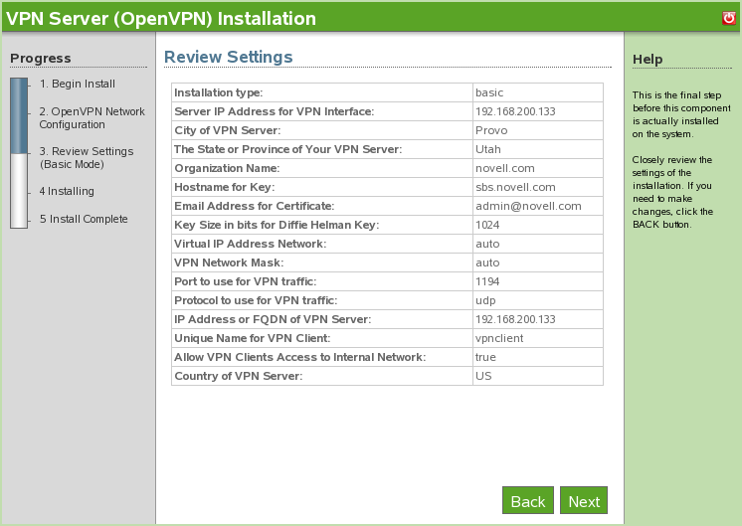Click the State value Utah
742x526 pixels.
[x=488, y=149]
